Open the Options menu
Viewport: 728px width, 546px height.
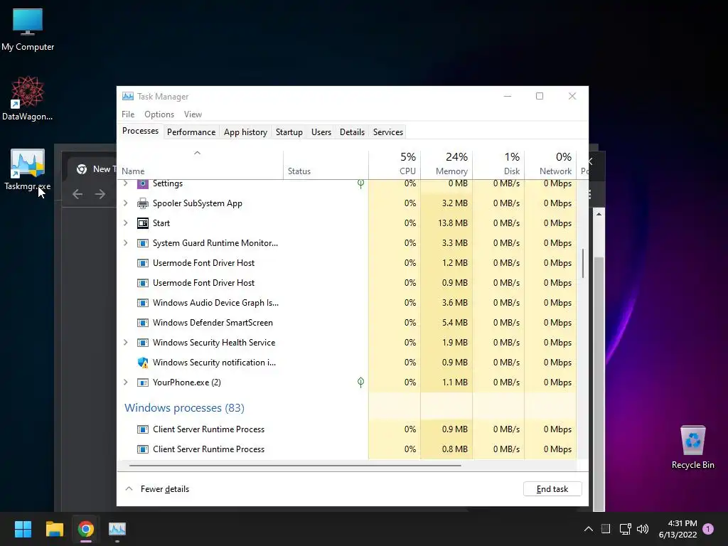click(159, 114)
